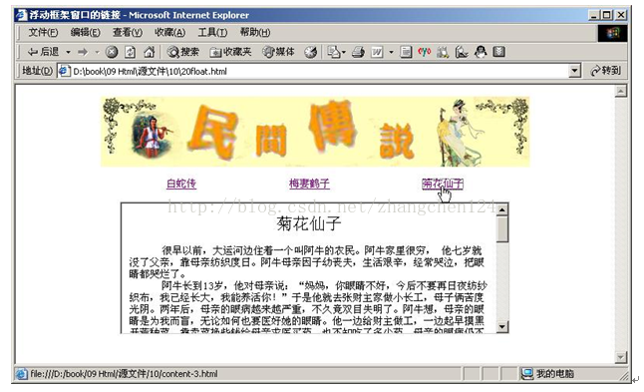Screen dimensions: 644x392
Task: Open the Help (帮助) menu
Action: (254, 33)
